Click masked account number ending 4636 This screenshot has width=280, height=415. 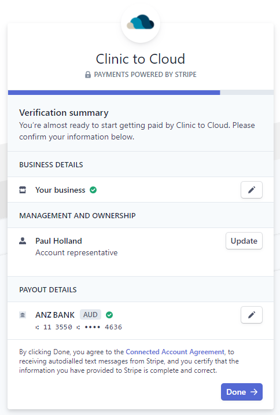click(x=104, y=327)
